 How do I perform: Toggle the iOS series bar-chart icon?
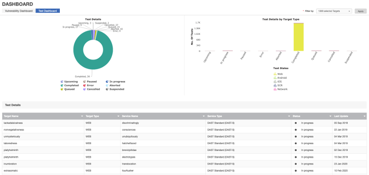[x=275, y=81]
